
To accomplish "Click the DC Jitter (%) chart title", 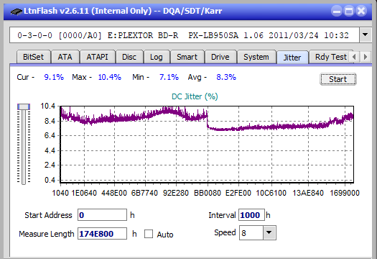I will pos(195,96).
